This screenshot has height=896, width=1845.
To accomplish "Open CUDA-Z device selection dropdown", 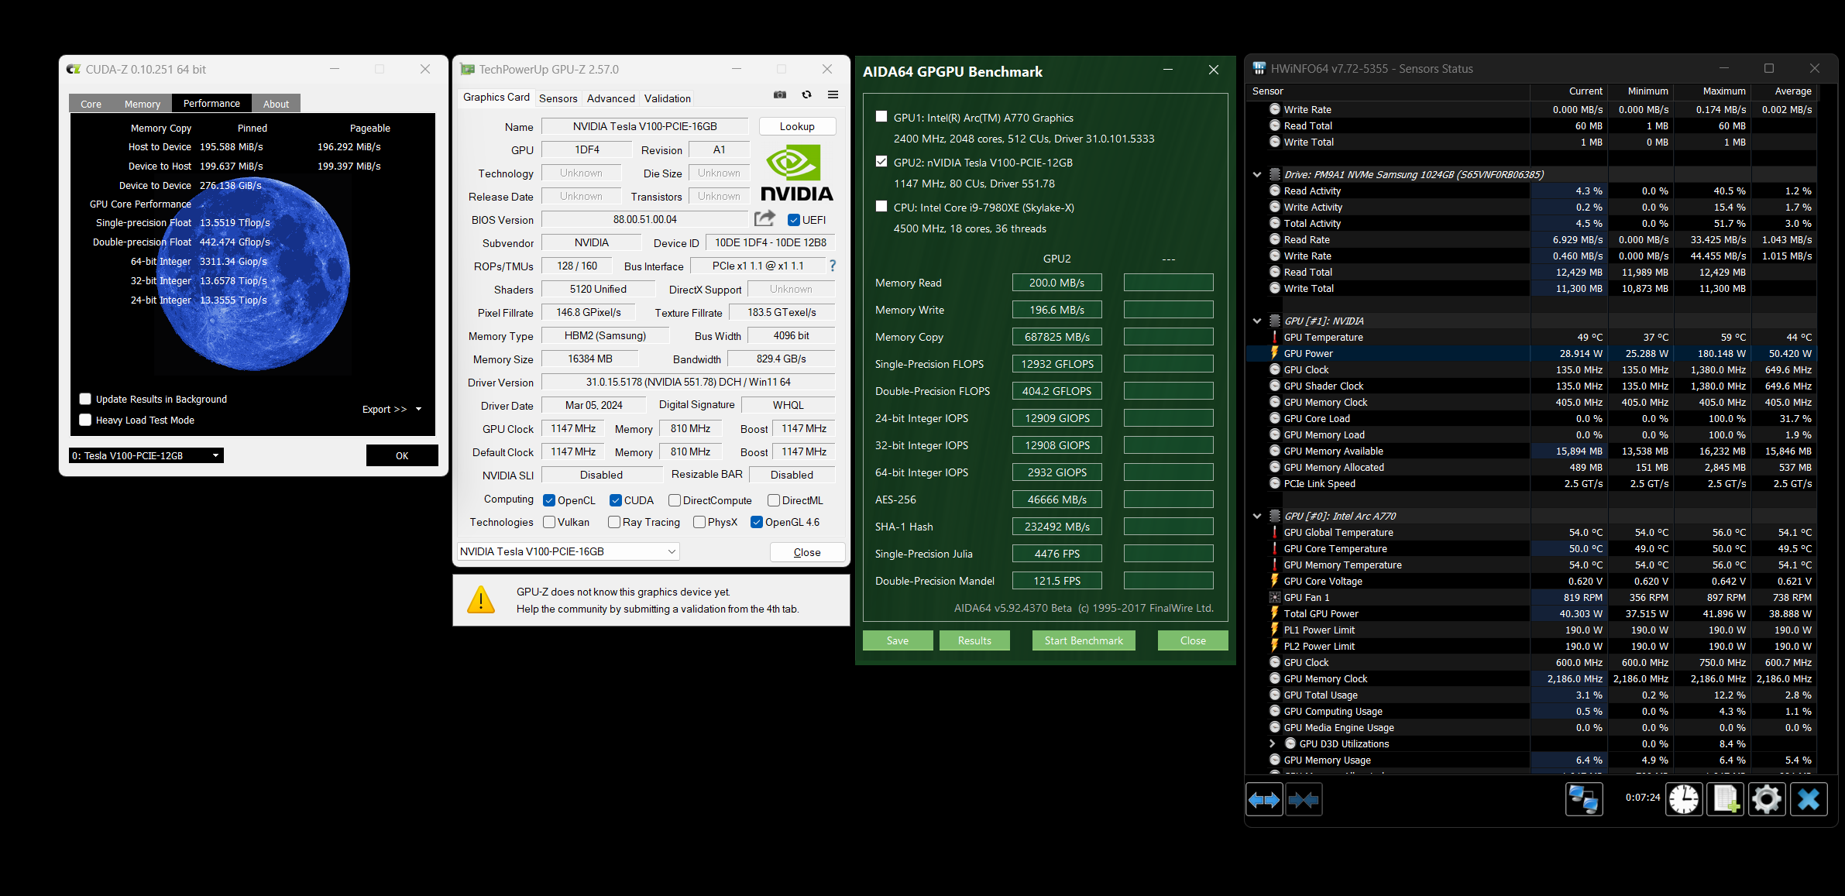I will point(146,455).
